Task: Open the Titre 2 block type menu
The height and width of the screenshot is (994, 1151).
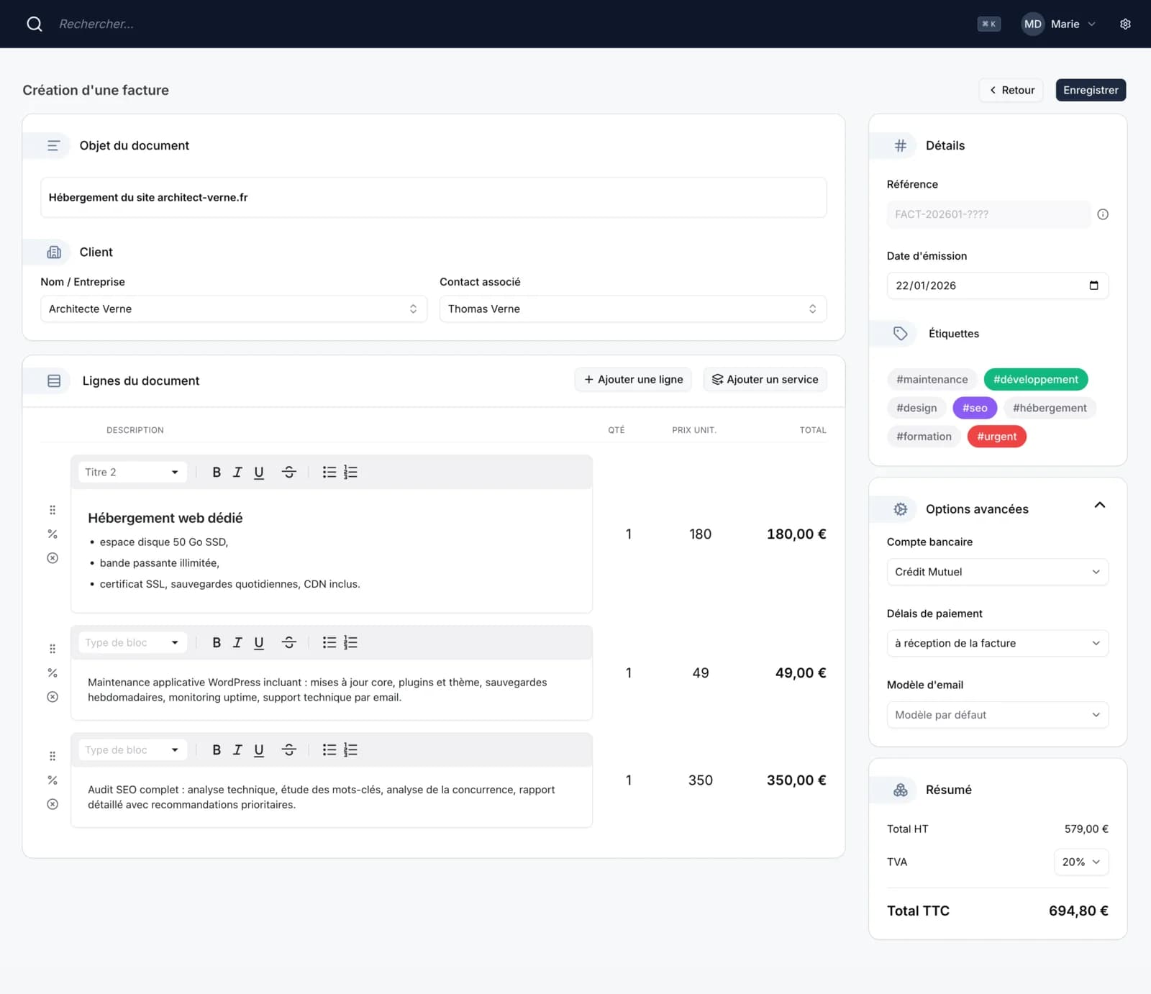Action: 132,473
